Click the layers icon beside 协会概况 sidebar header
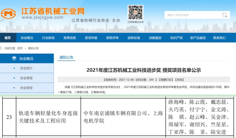This screenshot has width=236, height=138. [14, 58]
